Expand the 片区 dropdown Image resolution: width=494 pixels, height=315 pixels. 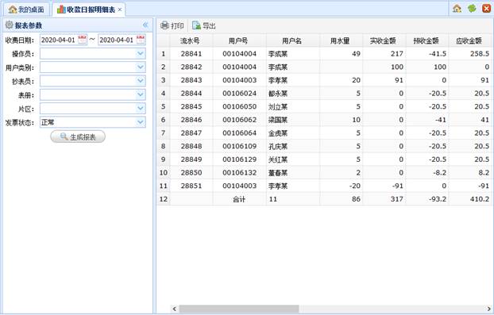tap(141, 109)
